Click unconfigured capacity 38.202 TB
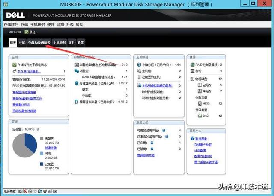 tap(52, 143)
